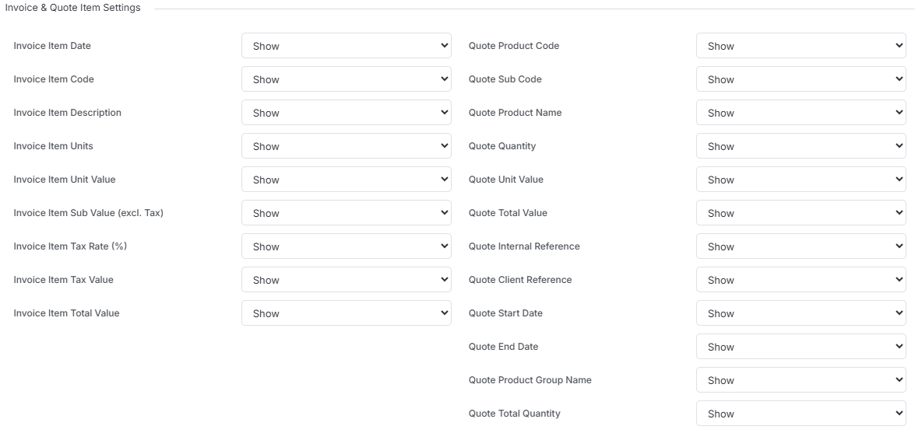Open the Quote Product Group Name dropdown
This screenshot has height=433, width=922.
tap(801, 380)
